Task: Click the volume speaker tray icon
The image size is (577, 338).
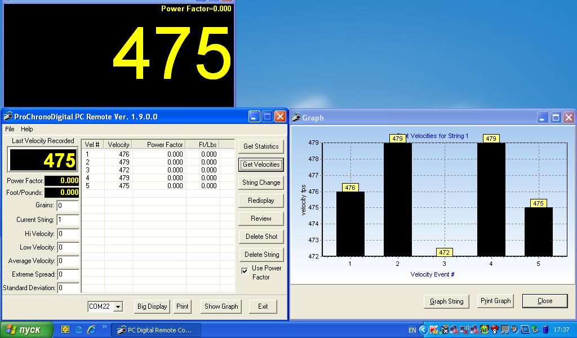Action: 514,330
